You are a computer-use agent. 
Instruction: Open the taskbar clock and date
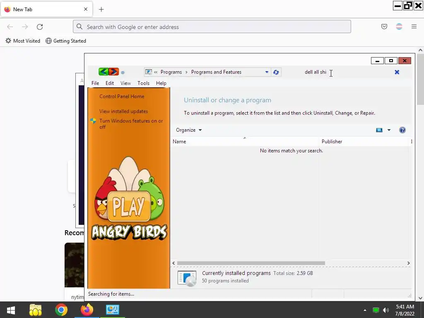click(405, 310)
